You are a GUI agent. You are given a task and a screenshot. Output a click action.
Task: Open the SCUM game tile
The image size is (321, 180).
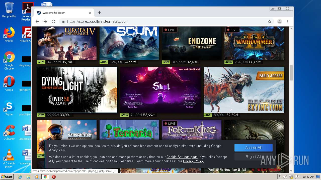[x=129, y=43]
